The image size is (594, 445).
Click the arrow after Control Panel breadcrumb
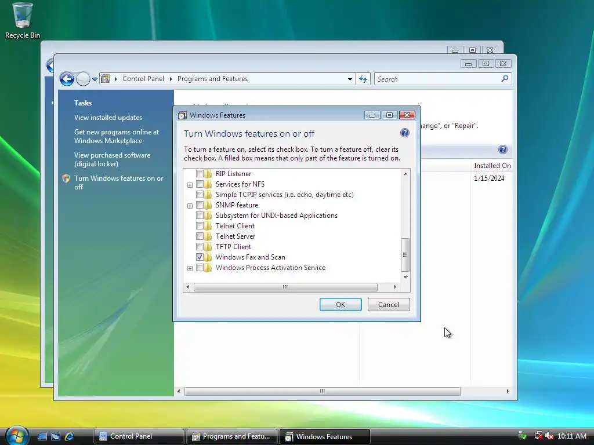coord(171,79)
